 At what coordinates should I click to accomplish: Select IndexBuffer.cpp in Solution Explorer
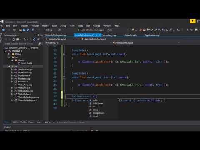pyautogui.click(x=25, y=72)
